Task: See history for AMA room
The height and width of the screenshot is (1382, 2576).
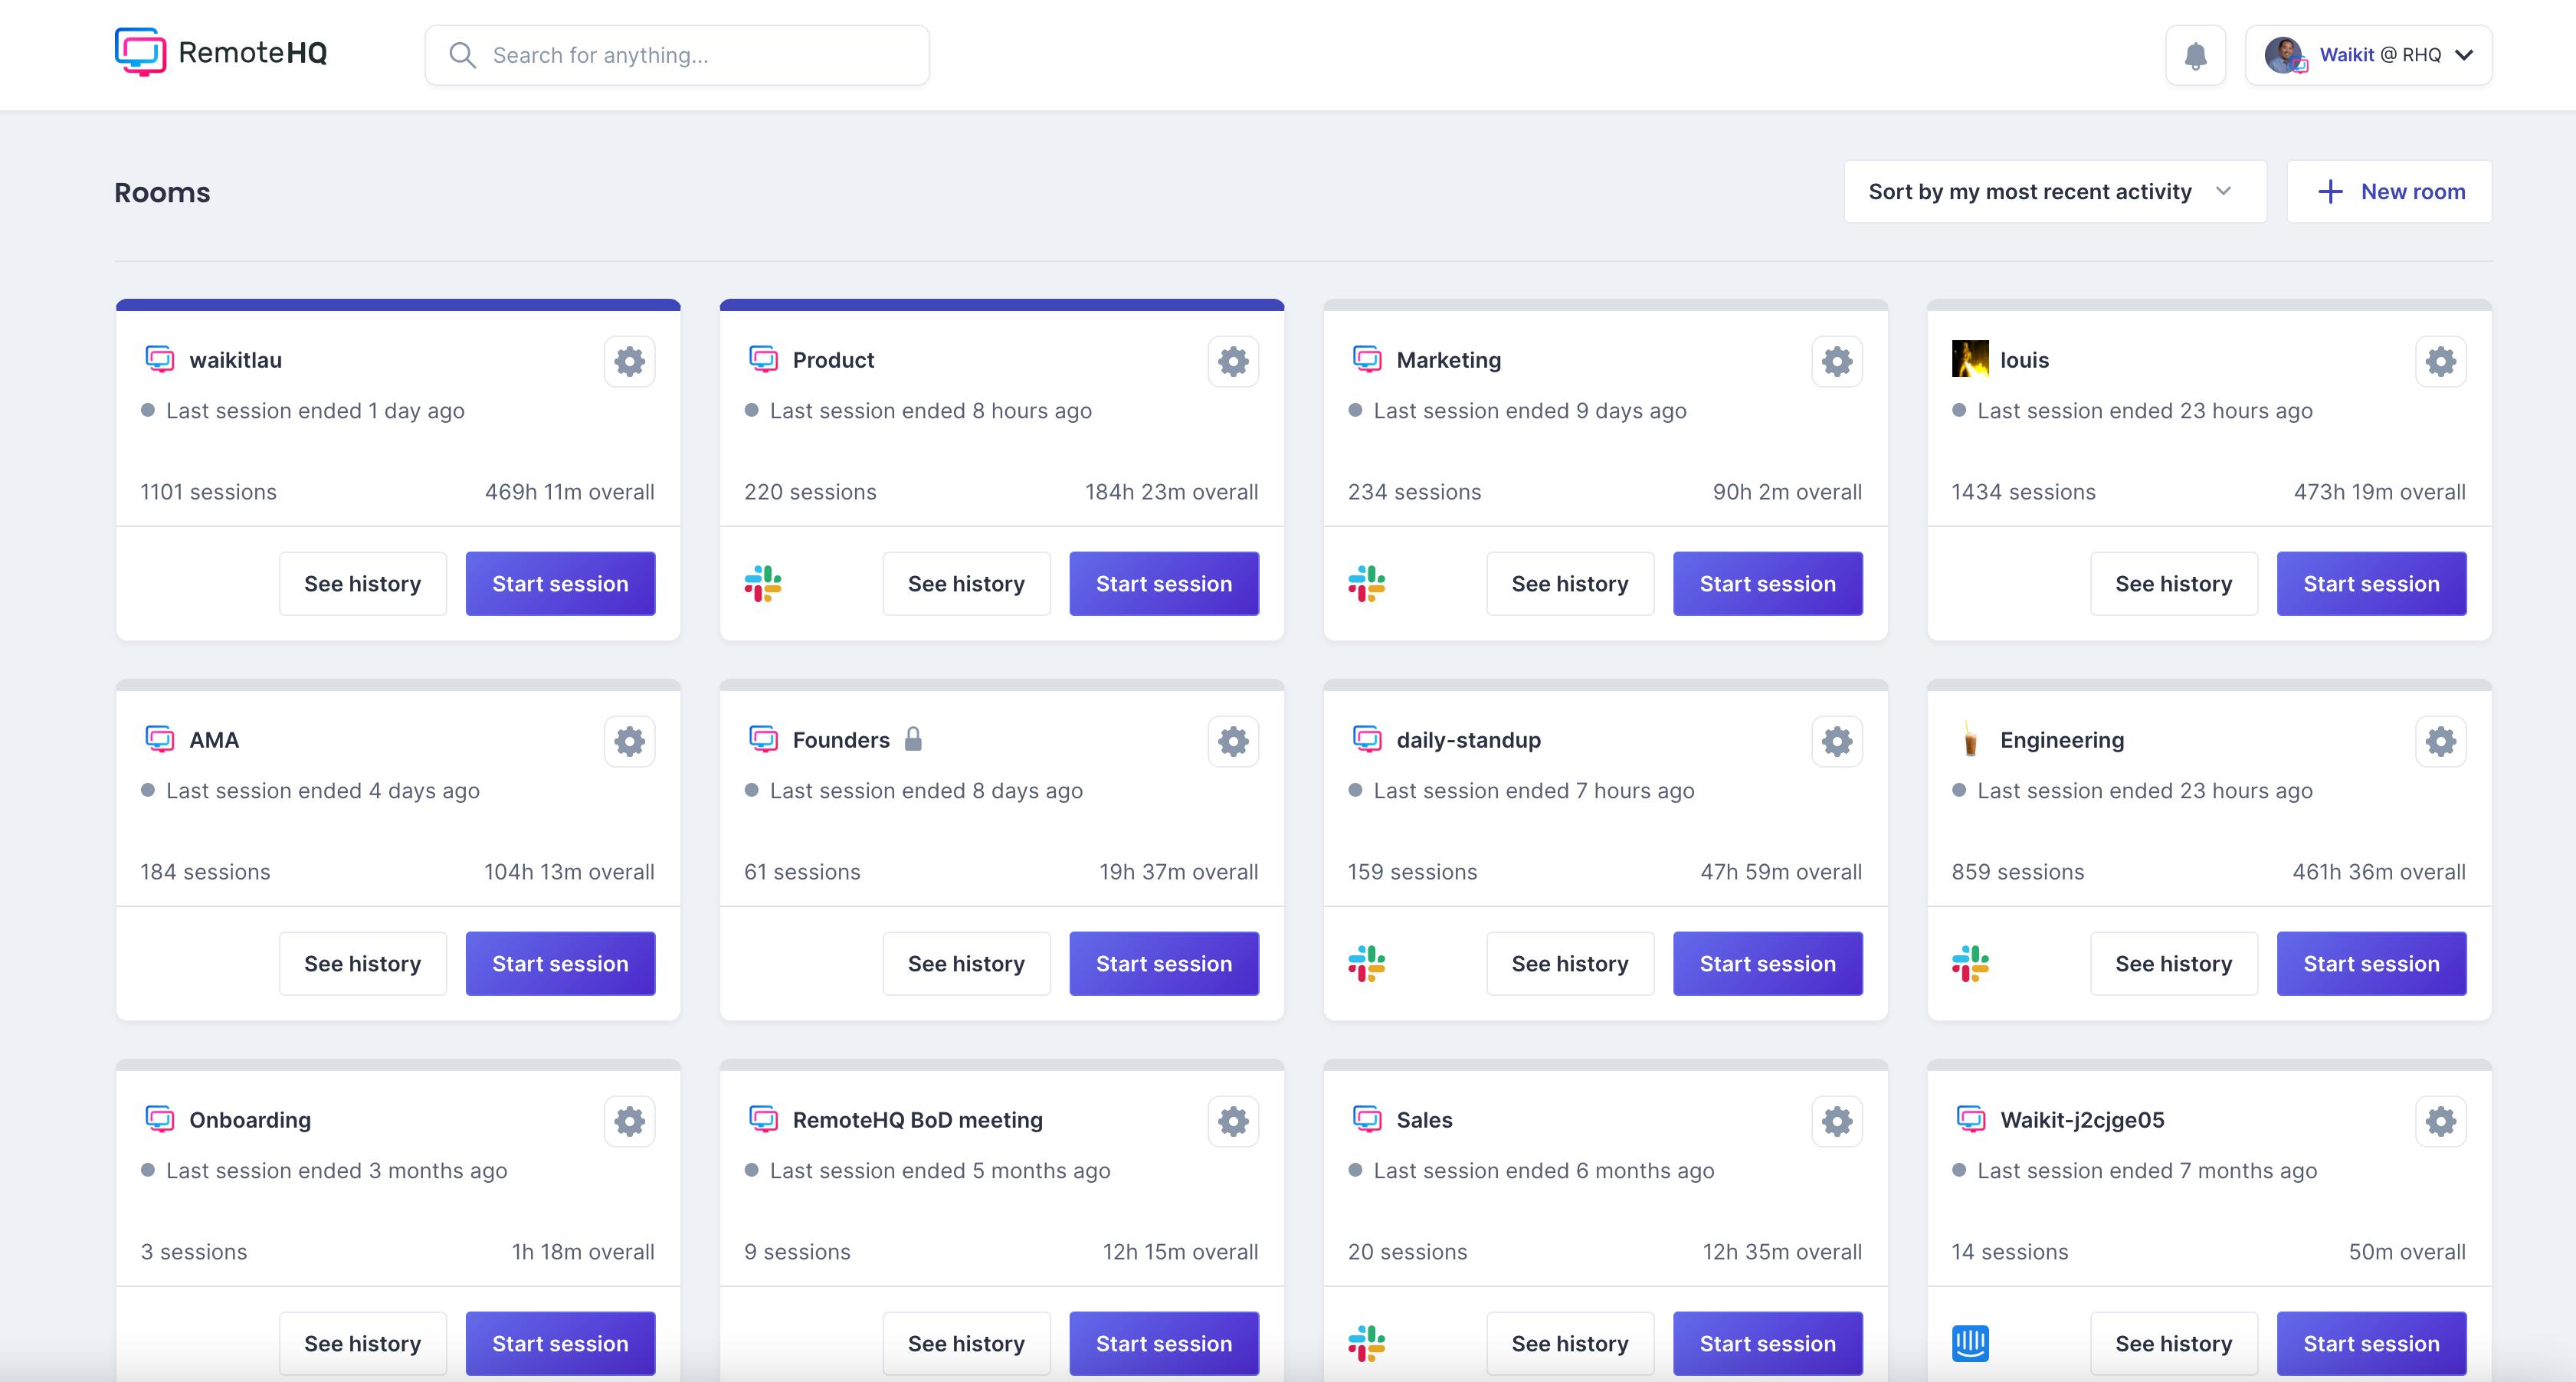Action: [x=363, y=963]
